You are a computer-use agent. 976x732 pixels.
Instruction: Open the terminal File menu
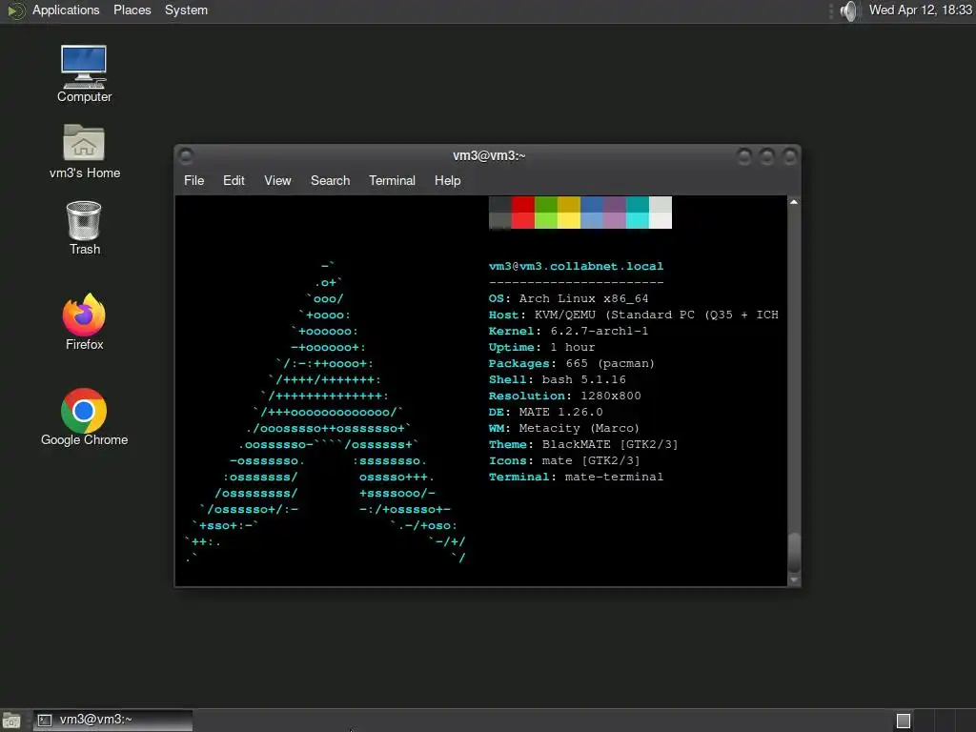click(x=194, y=180)
